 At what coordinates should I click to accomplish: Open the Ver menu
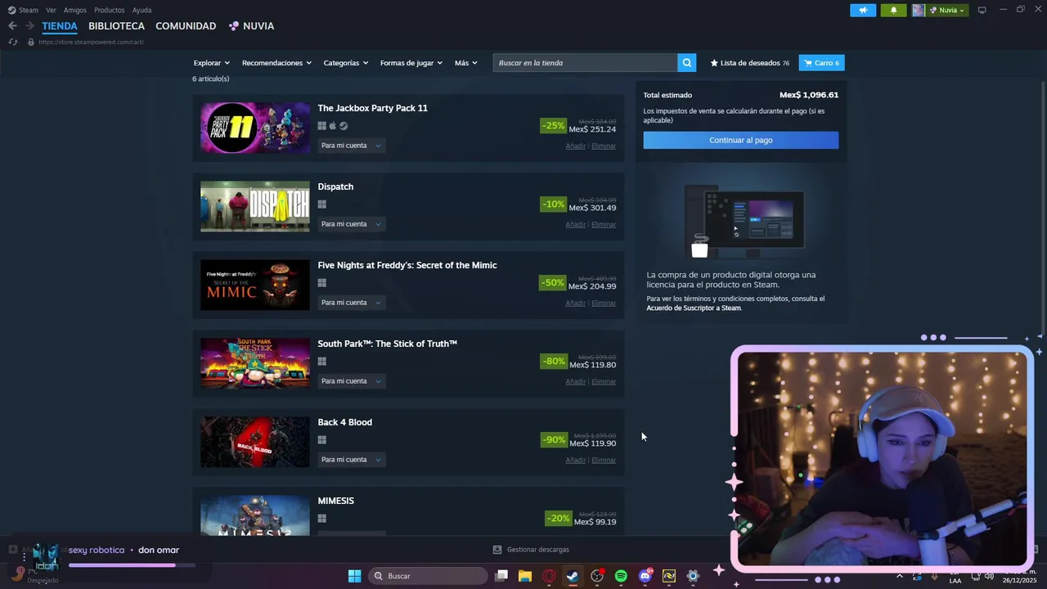coord(51,10)
